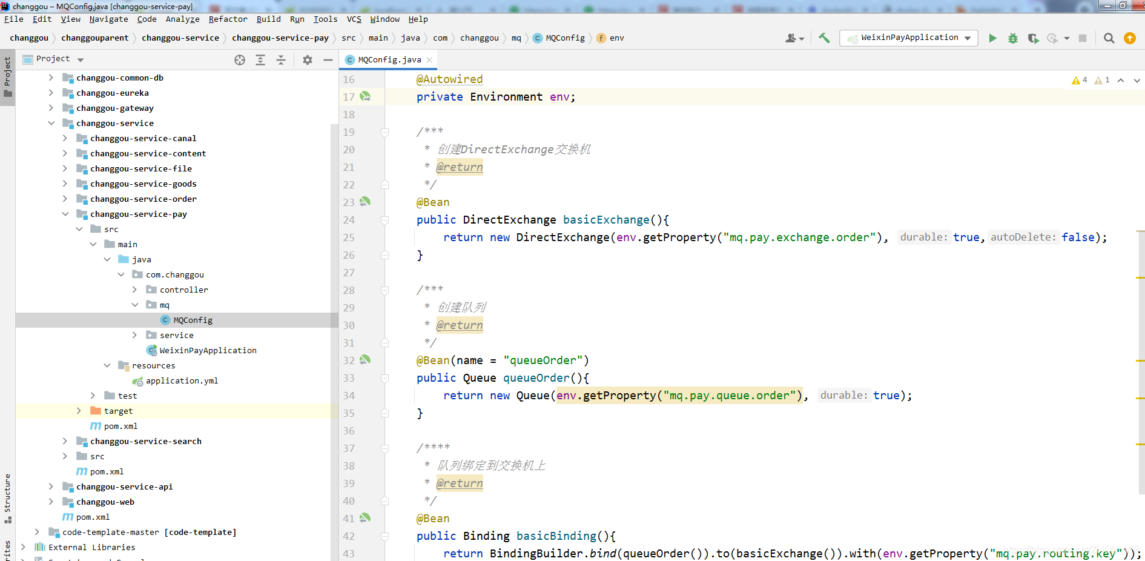Collapse changgou-service-pay module
1145x561 pixels.
click(65, 214)
